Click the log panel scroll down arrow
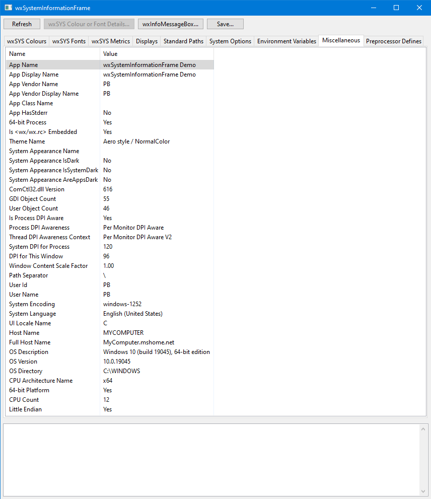This screenshot has height=499, width=431. [423, 491]
